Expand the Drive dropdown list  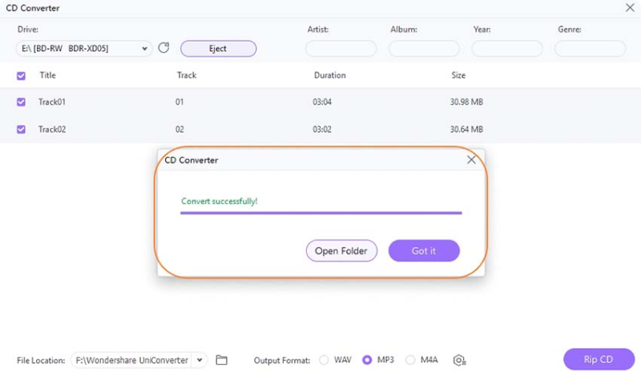click(x=145, y=49)
